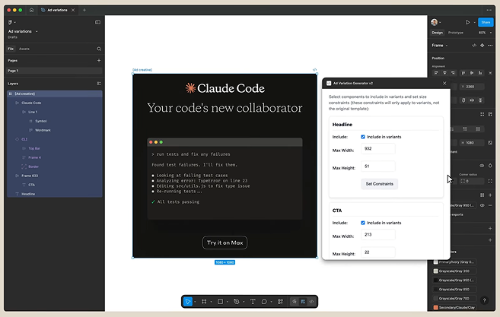Image resolution: width=500 pixels, height=317 pixels.
Task: Open shape tools dropdown arrow
Action: pyautogui.click(x=228, y=302)
